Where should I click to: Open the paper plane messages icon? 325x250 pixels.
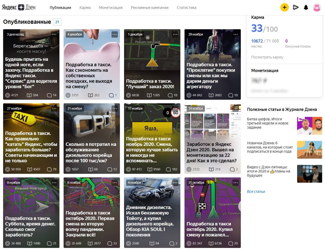(296, 7)
